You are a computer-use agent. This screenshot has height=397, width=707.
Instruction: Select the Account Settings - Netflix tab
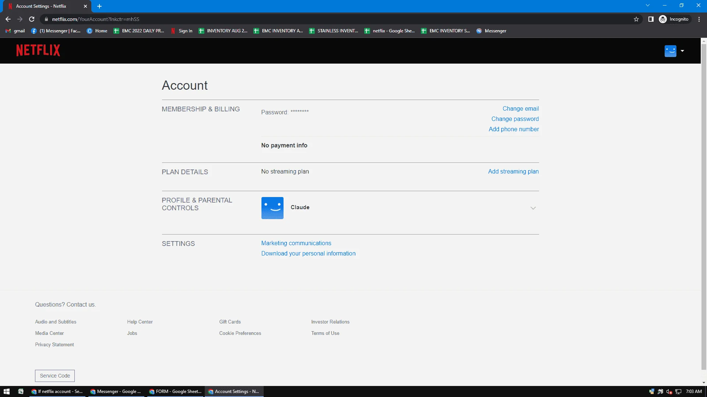(x=46, y=6)
